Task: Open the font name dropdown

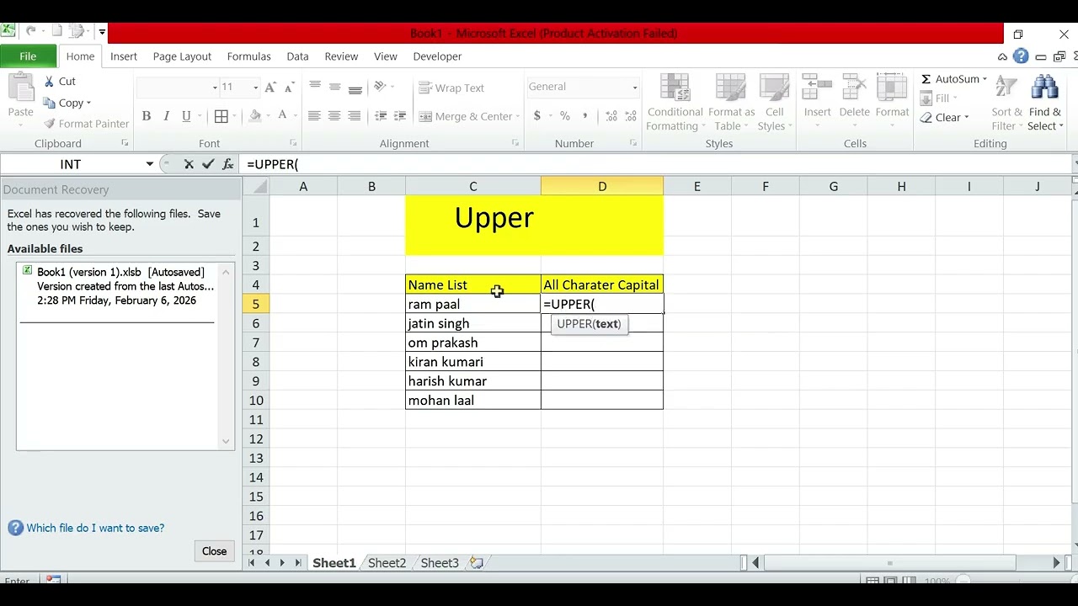Action: (215, 87)
